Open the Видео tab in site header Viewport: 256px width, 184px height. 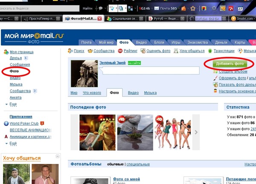(141, 43)
